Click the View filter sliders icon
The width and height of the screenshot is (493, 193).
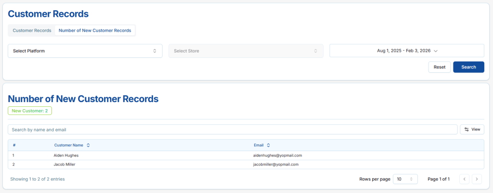pyautogui.click(x=467, y=129)
